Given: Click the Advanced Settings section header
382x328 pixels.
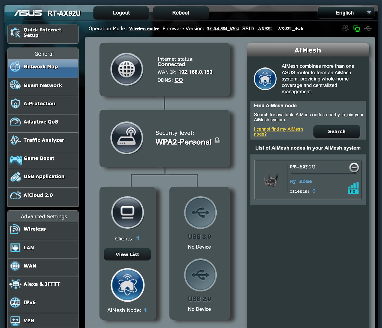Looking at the screenshot, I should (x=43, y=216).
